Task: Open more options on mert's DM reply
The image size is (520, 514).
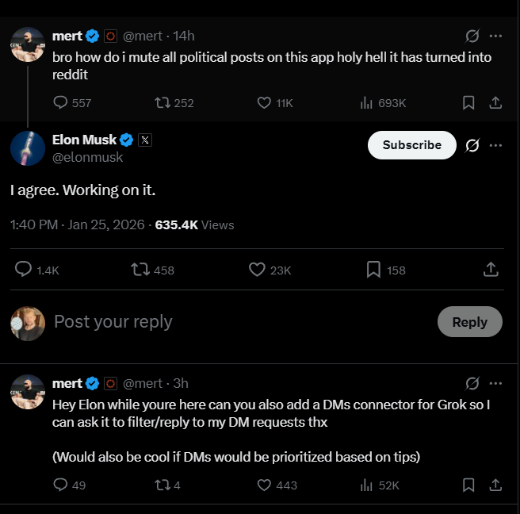Action: click(x=495, y=383)
